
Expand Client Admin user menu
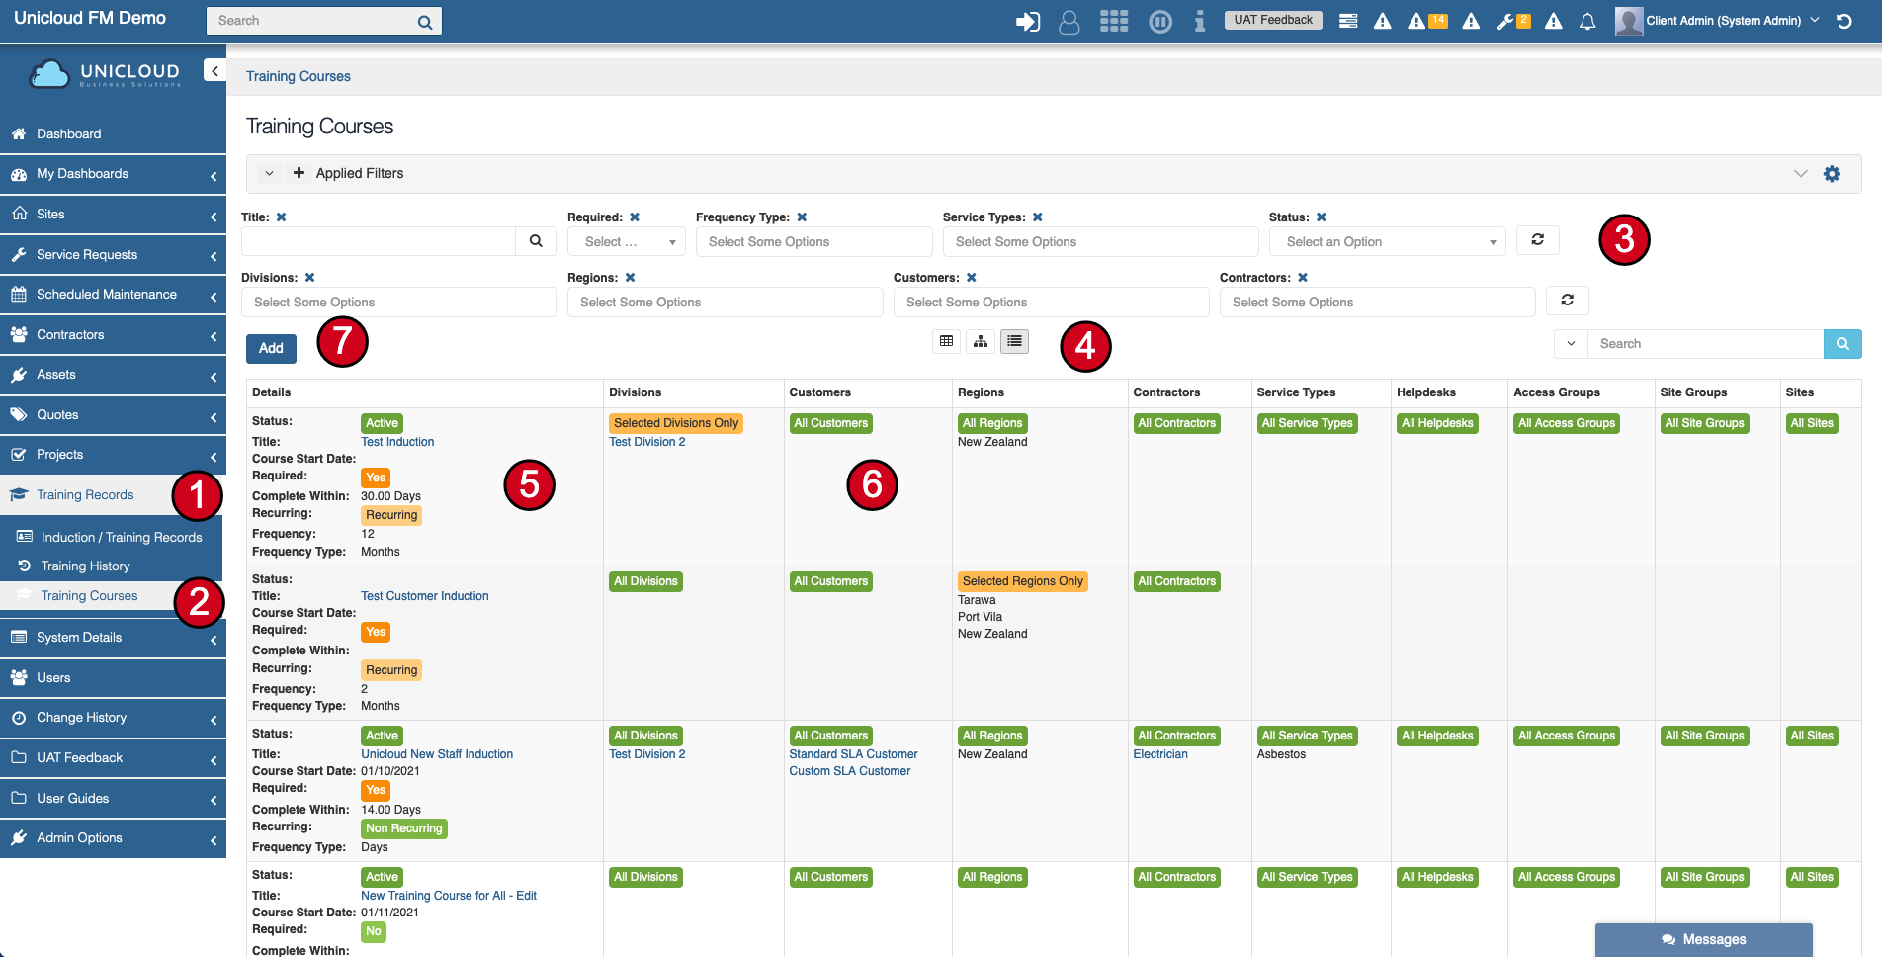point(1723,21)
